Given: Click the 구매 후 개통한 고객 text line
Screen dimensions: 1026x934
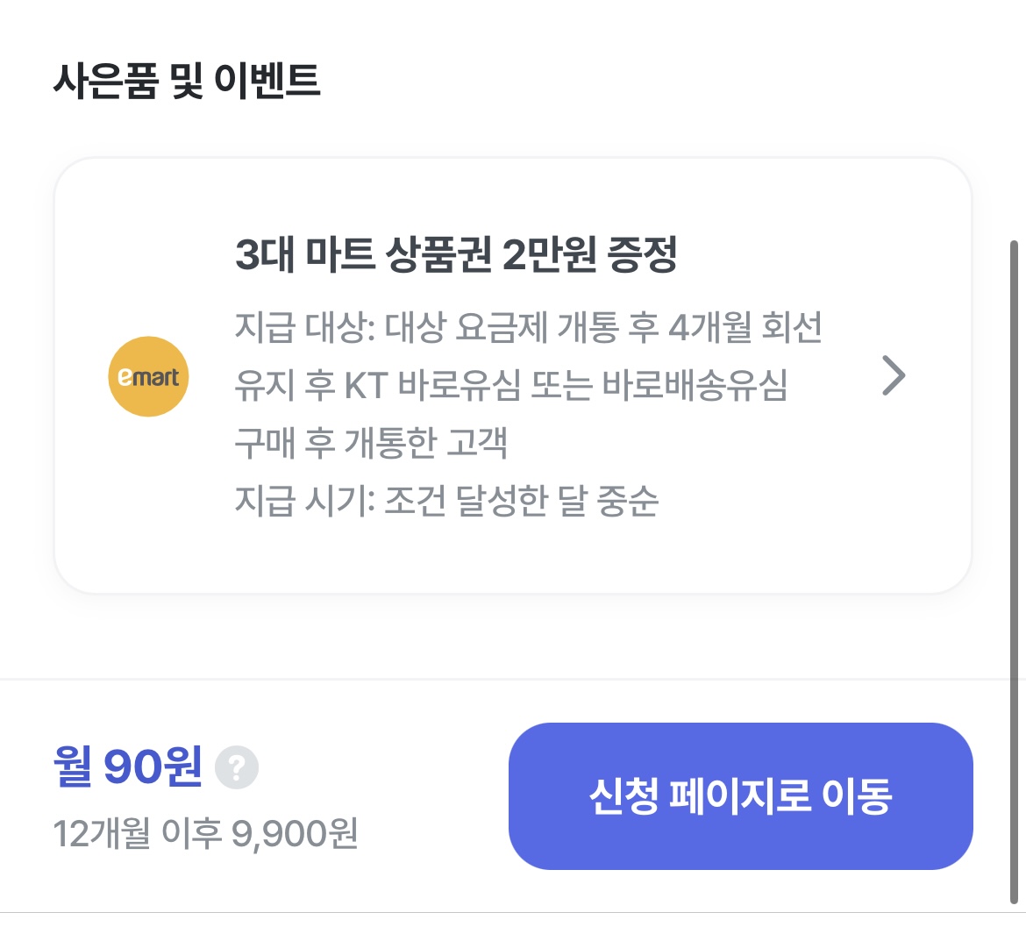Looking at the screenshot, I should click(x=371, y=443).
